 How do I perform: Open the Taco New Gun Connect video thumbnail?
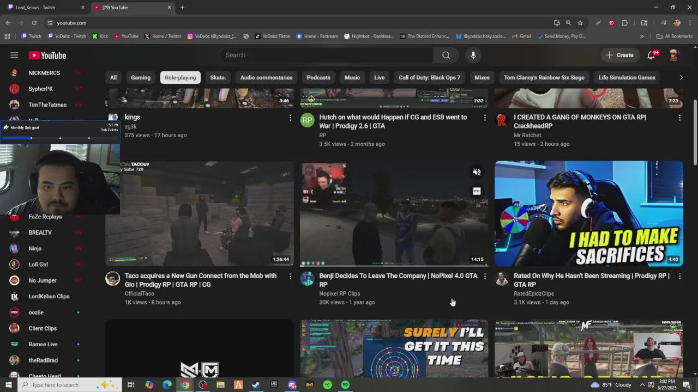click(200, 213)
